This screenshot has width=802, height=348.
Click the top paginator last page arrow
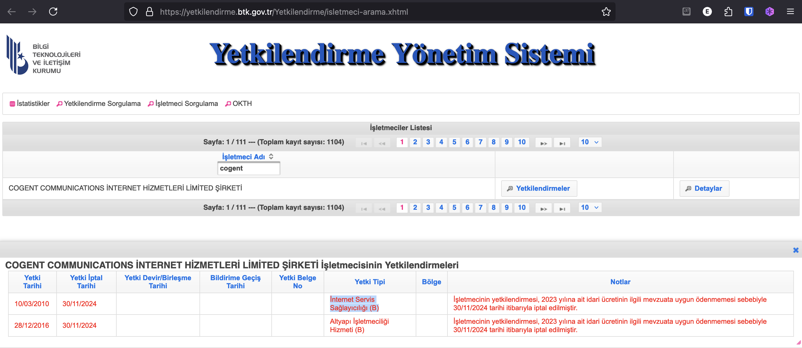(x=562, y=142)
